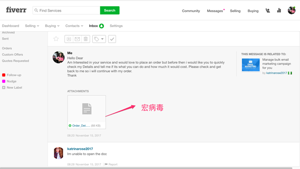The height and width of the screenshot is (169, 300).
Task: Click the Im unable to open the doc text
Action: (87, 154)
